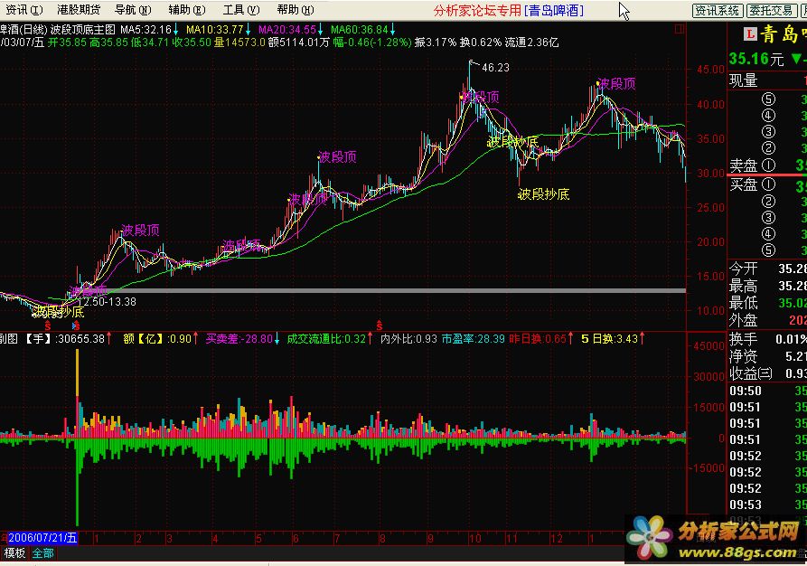Click the 现量 label in quote panel

pyautogui.click(x=743, y=80)
